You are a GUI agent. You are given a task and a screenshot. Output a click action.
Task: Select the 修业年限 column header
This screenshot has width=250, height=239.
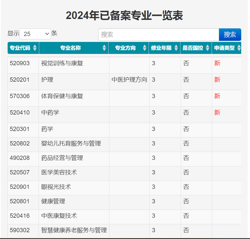(x=161, y=48)
